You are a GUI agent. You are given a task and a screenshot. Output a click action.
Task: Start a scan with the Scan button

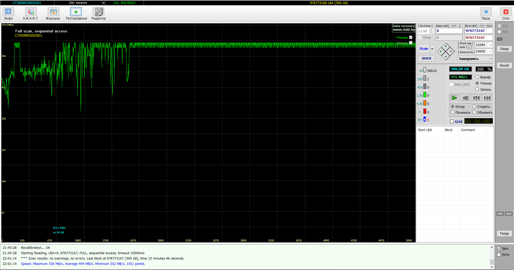[424, 49]
